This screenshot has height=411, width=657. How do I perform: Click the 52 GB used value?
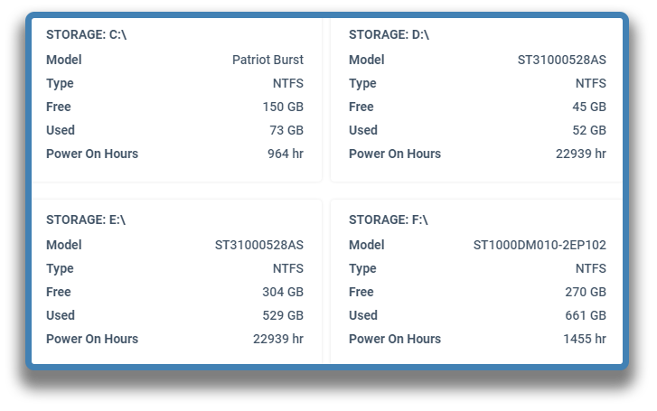point(589,130)
